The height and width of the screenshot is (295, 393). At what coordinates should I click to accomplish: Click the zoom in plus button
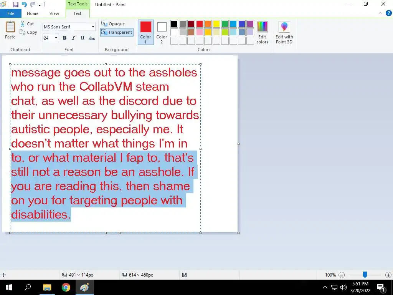388,275
